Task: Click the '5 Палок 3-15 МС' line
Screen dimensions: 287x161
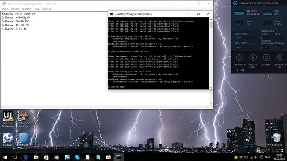Action: point(14,29)
